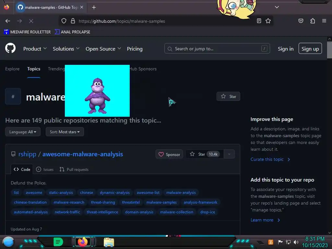Switch to the Explore tab
332x249 pixels.
(x=12, y=69)
